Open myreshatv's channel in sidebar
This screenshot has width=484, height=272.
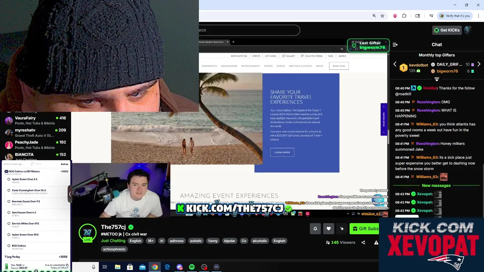click(x=35, y=133)
